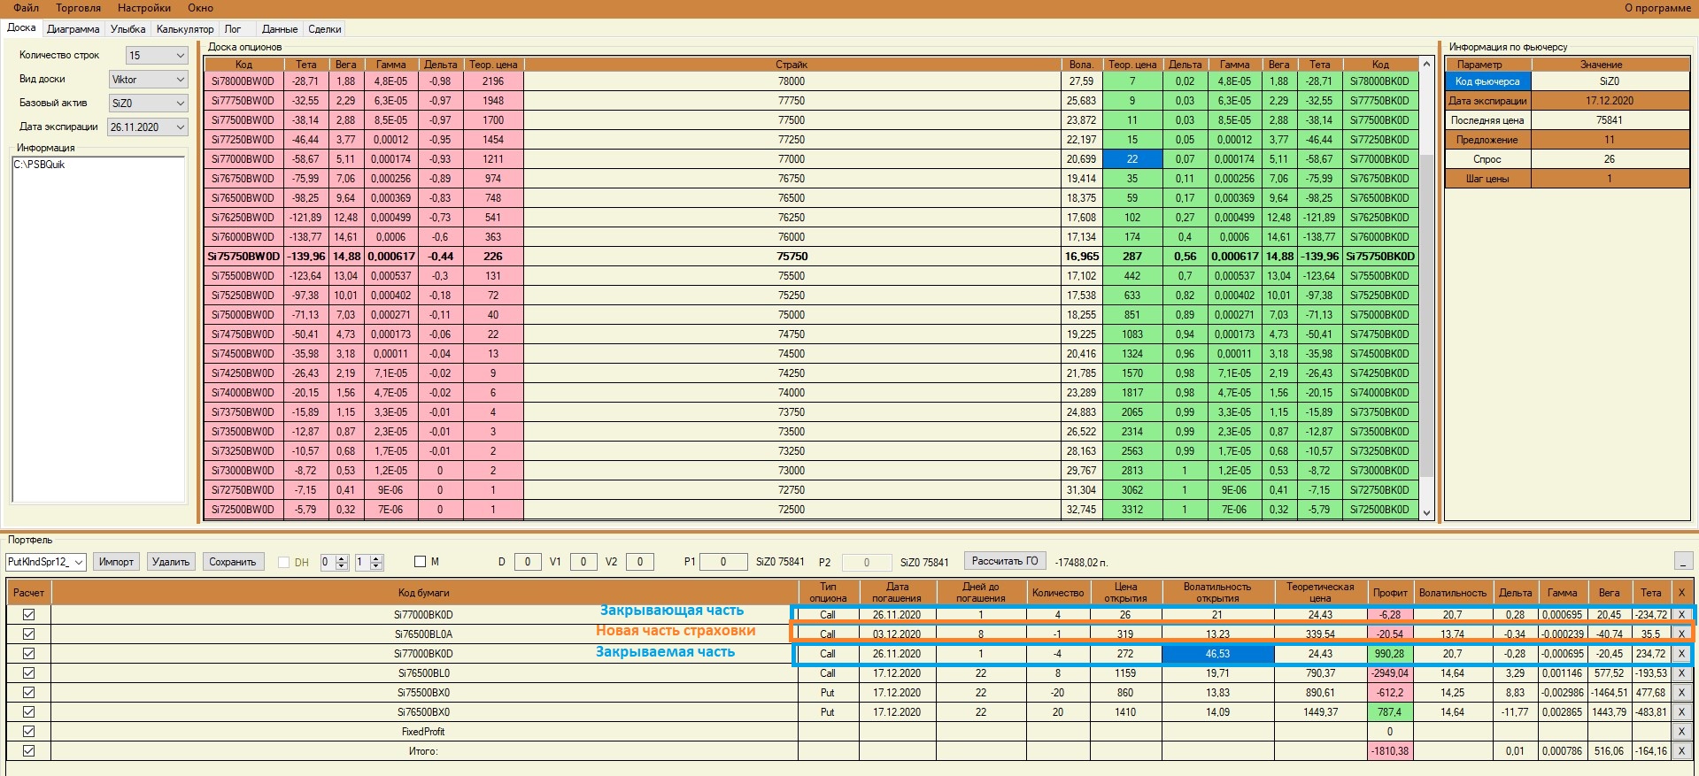1699x776 pixels.
Task: Click the Сохранить button
Action: 233,562
